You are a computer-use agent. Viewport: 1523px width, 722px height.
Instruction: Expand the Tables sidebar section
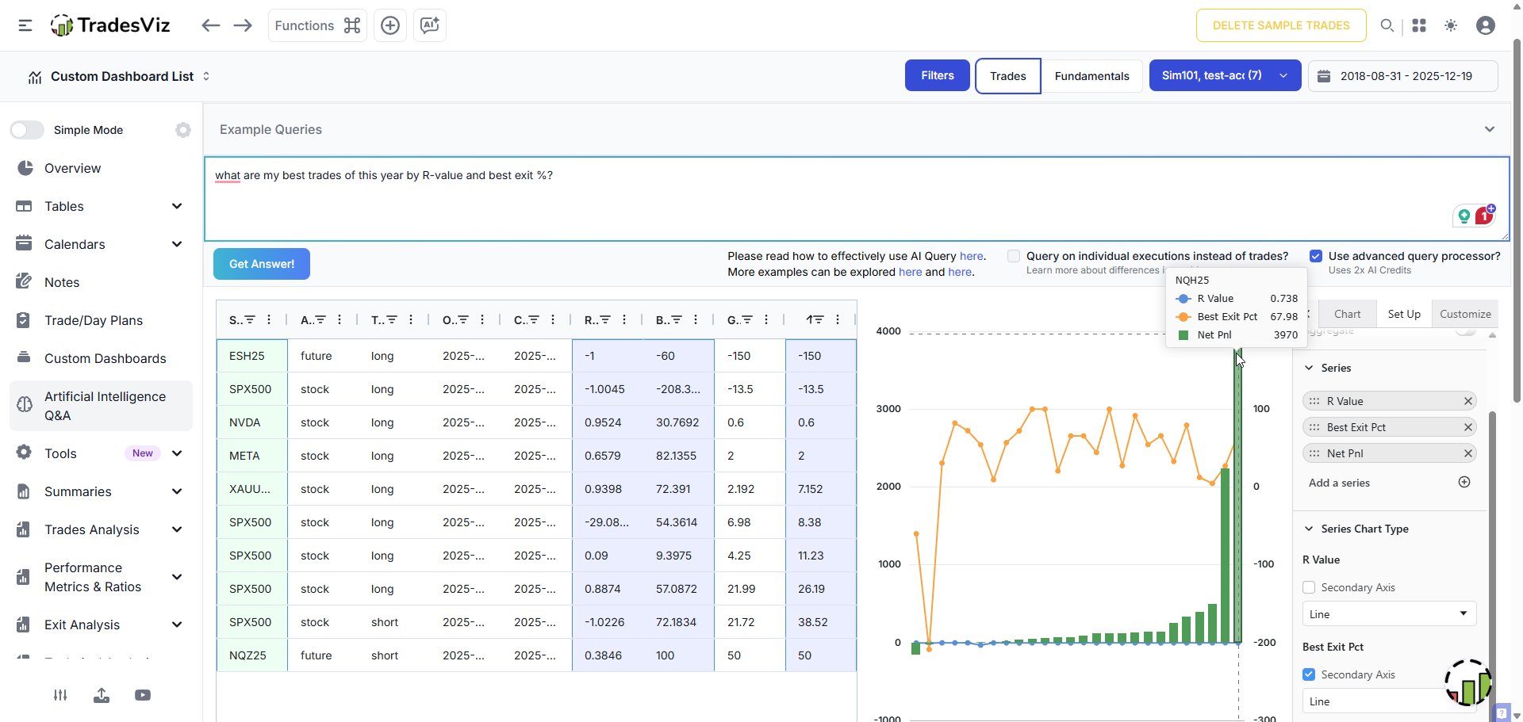177,206
